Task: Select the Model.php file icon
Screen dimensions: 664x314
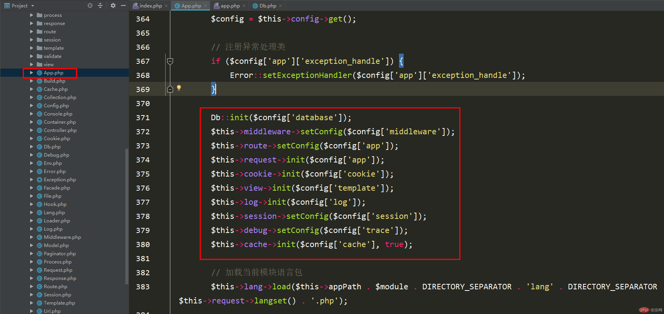Action: point(40,245)
